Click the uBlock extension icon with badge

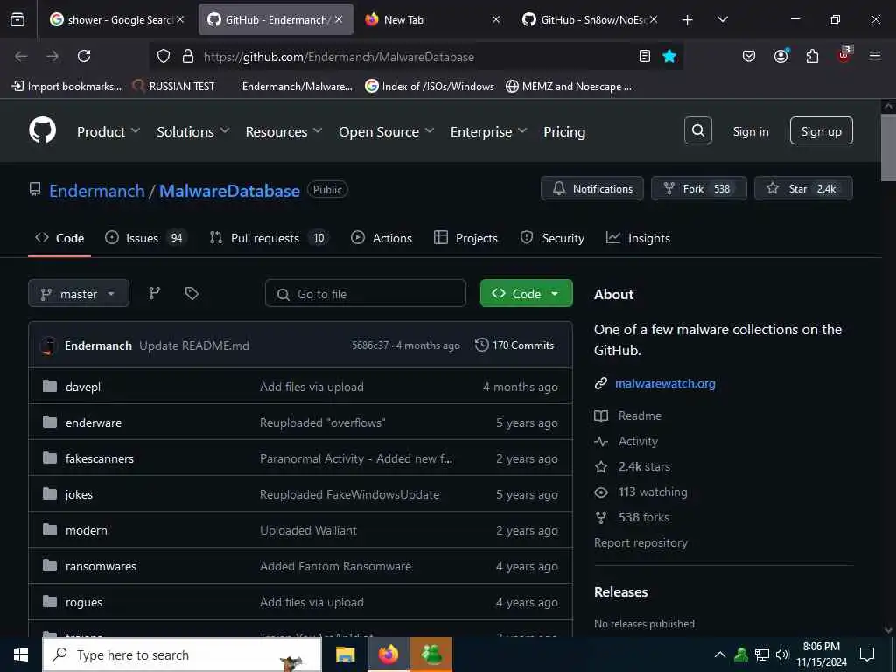tap(844, 55)
